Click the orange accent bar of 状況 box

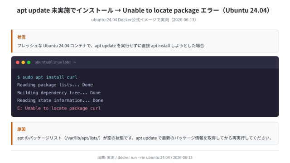(x=12, y=41)
